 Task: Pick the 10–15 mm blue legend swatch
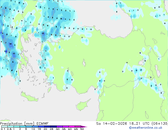click(35, 127)
